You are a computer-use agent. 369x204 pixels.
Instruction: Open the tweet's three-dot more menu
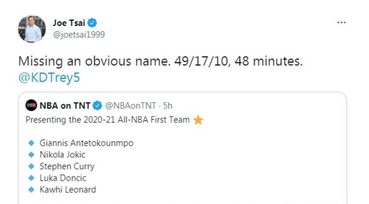342,23
